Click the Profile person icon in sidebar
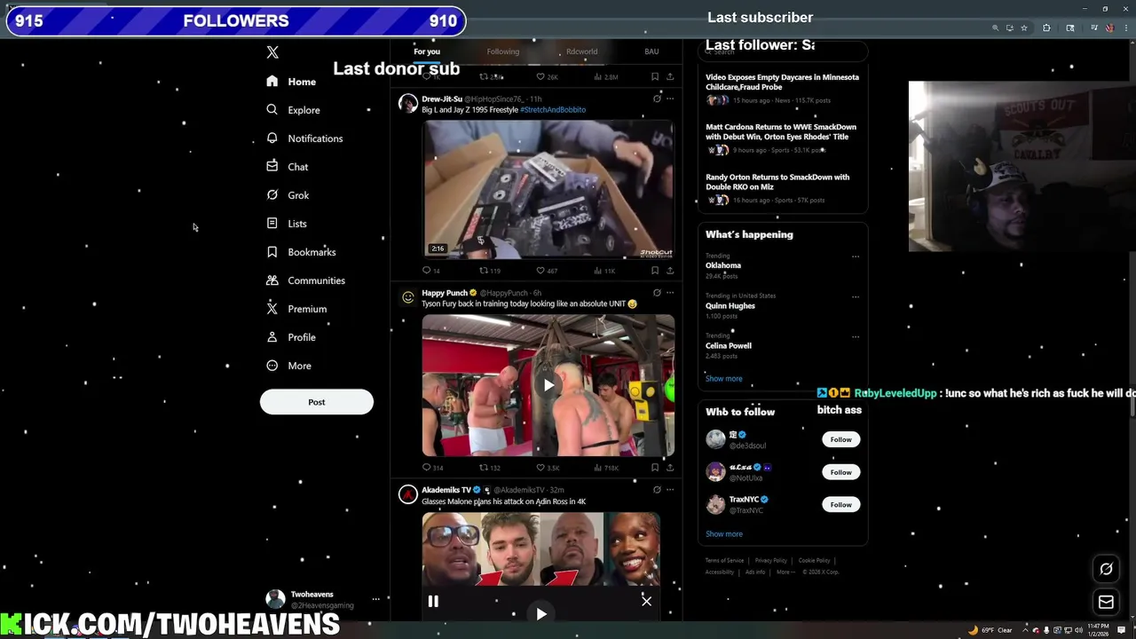This screenshot has width=1136, height=639. (272, 337)
